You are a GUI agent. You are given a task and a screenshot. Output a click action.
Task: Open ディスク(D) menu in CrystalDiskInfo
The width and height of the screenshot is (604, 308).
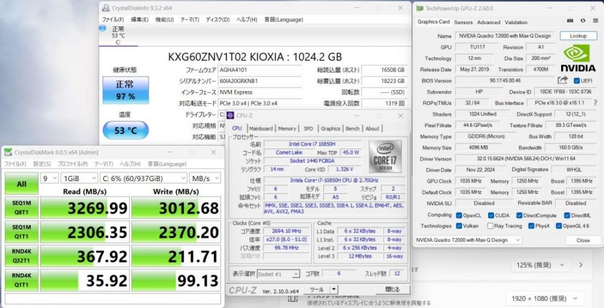pyautogui.click(x=217, y=20)
